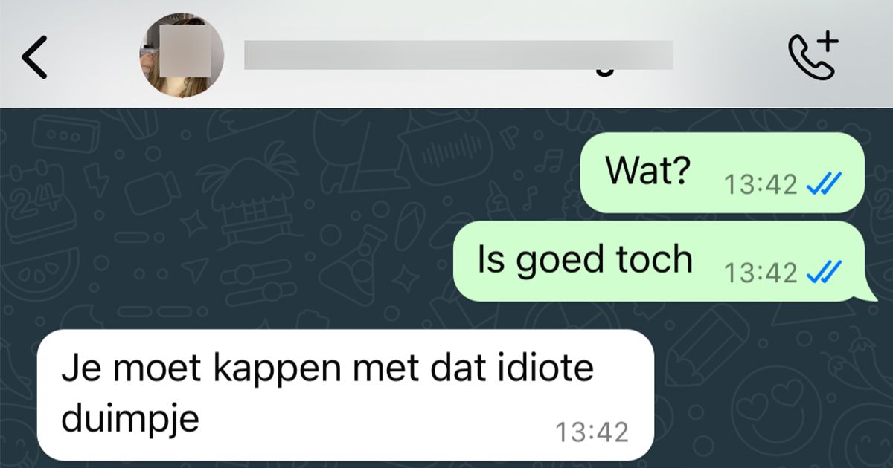The image size is (893, 468).
Task: Click the 13:42 timestamp on "Wat?"
Action: tap(761, 184)
